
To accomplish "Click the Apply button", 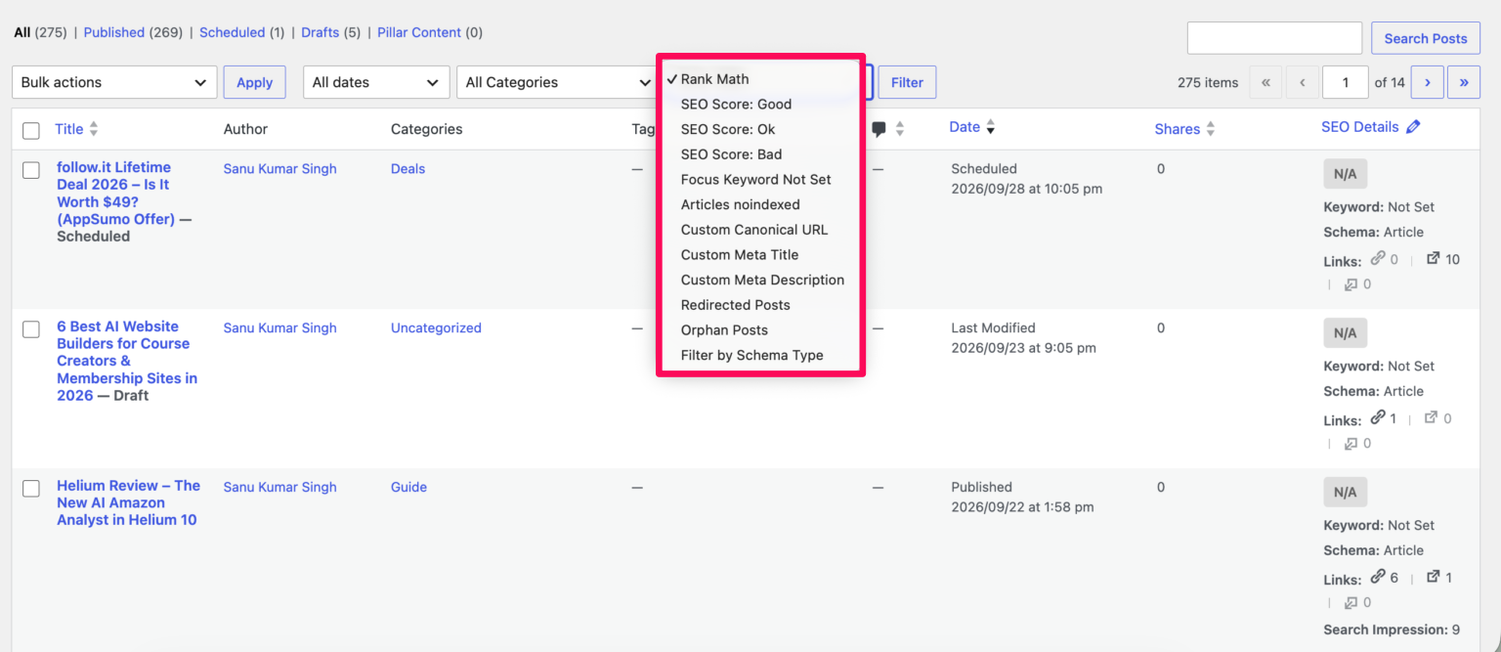I will coord(254,82).
